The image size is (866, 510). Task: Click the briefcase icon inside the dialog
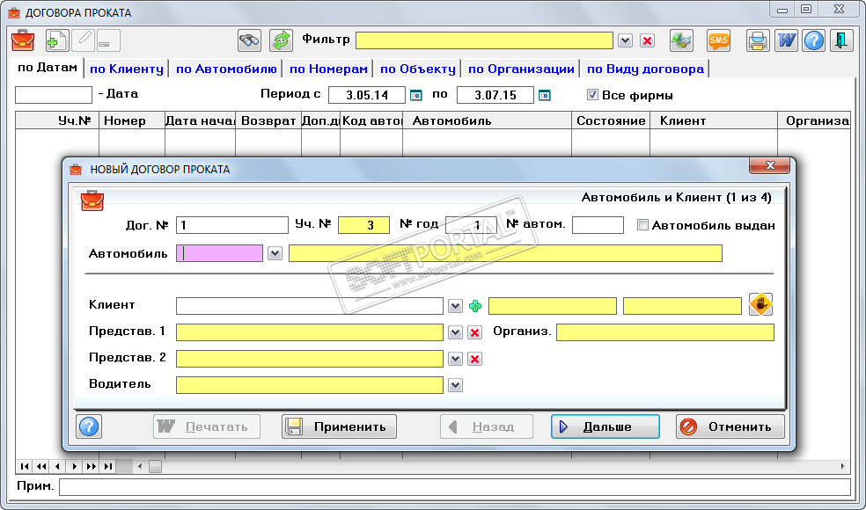pos(92,200)
